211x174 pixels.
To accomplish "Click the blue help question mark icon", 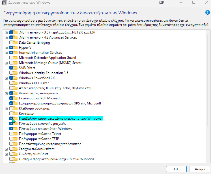I will (x=207, y=13).
